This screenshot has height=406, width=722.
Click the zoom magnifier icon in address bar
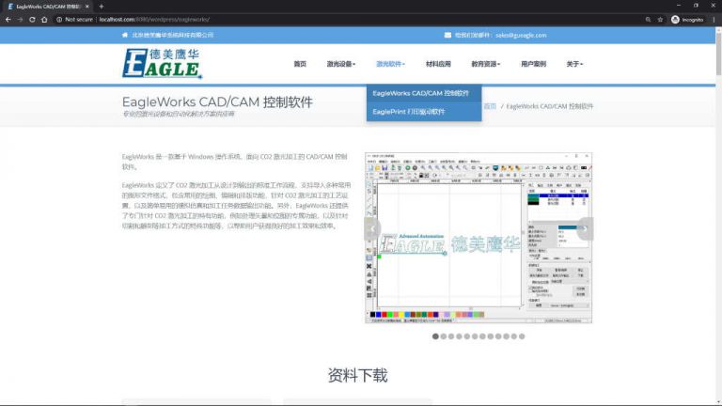(648, 20)
